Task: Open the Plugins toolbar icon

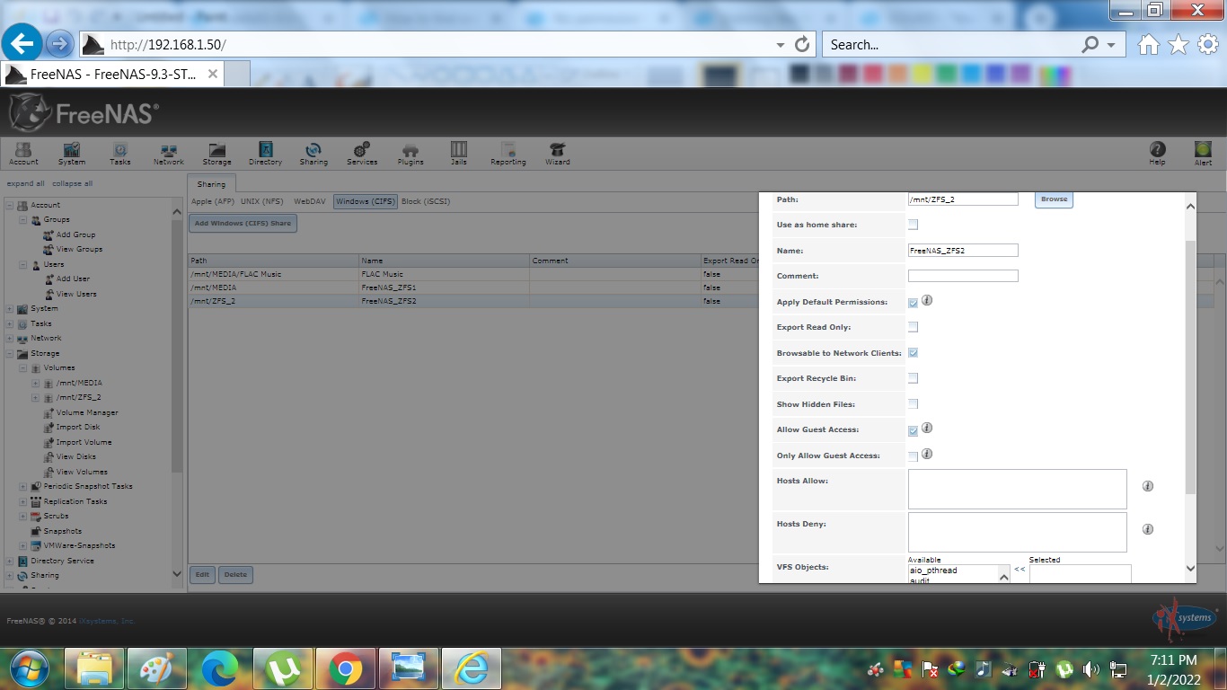Action: (x=410, y=154)
